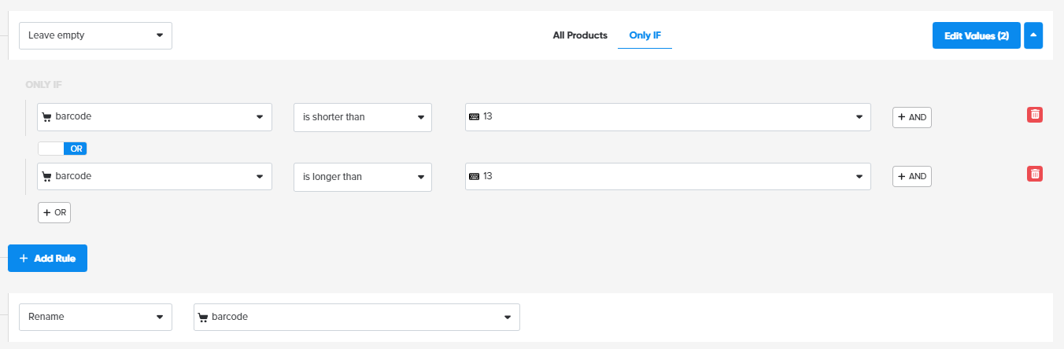1064x349 pixels.
Task: Collapse the rule with the blue arrow button
Action: (x=1033, y=35)
